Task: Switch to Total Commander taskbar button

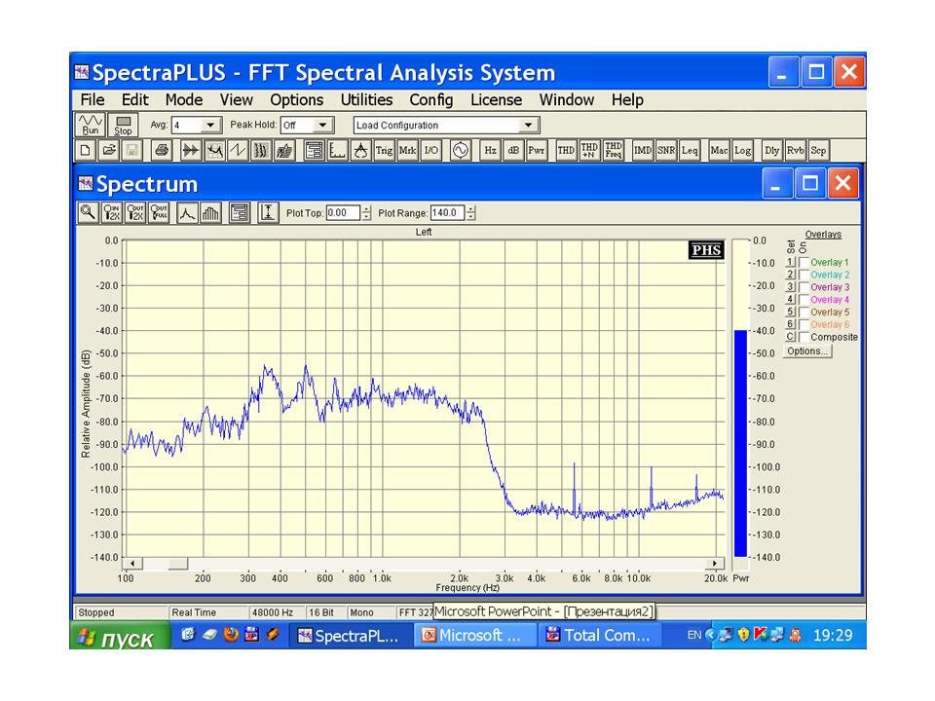Action: tap(599, 636)
